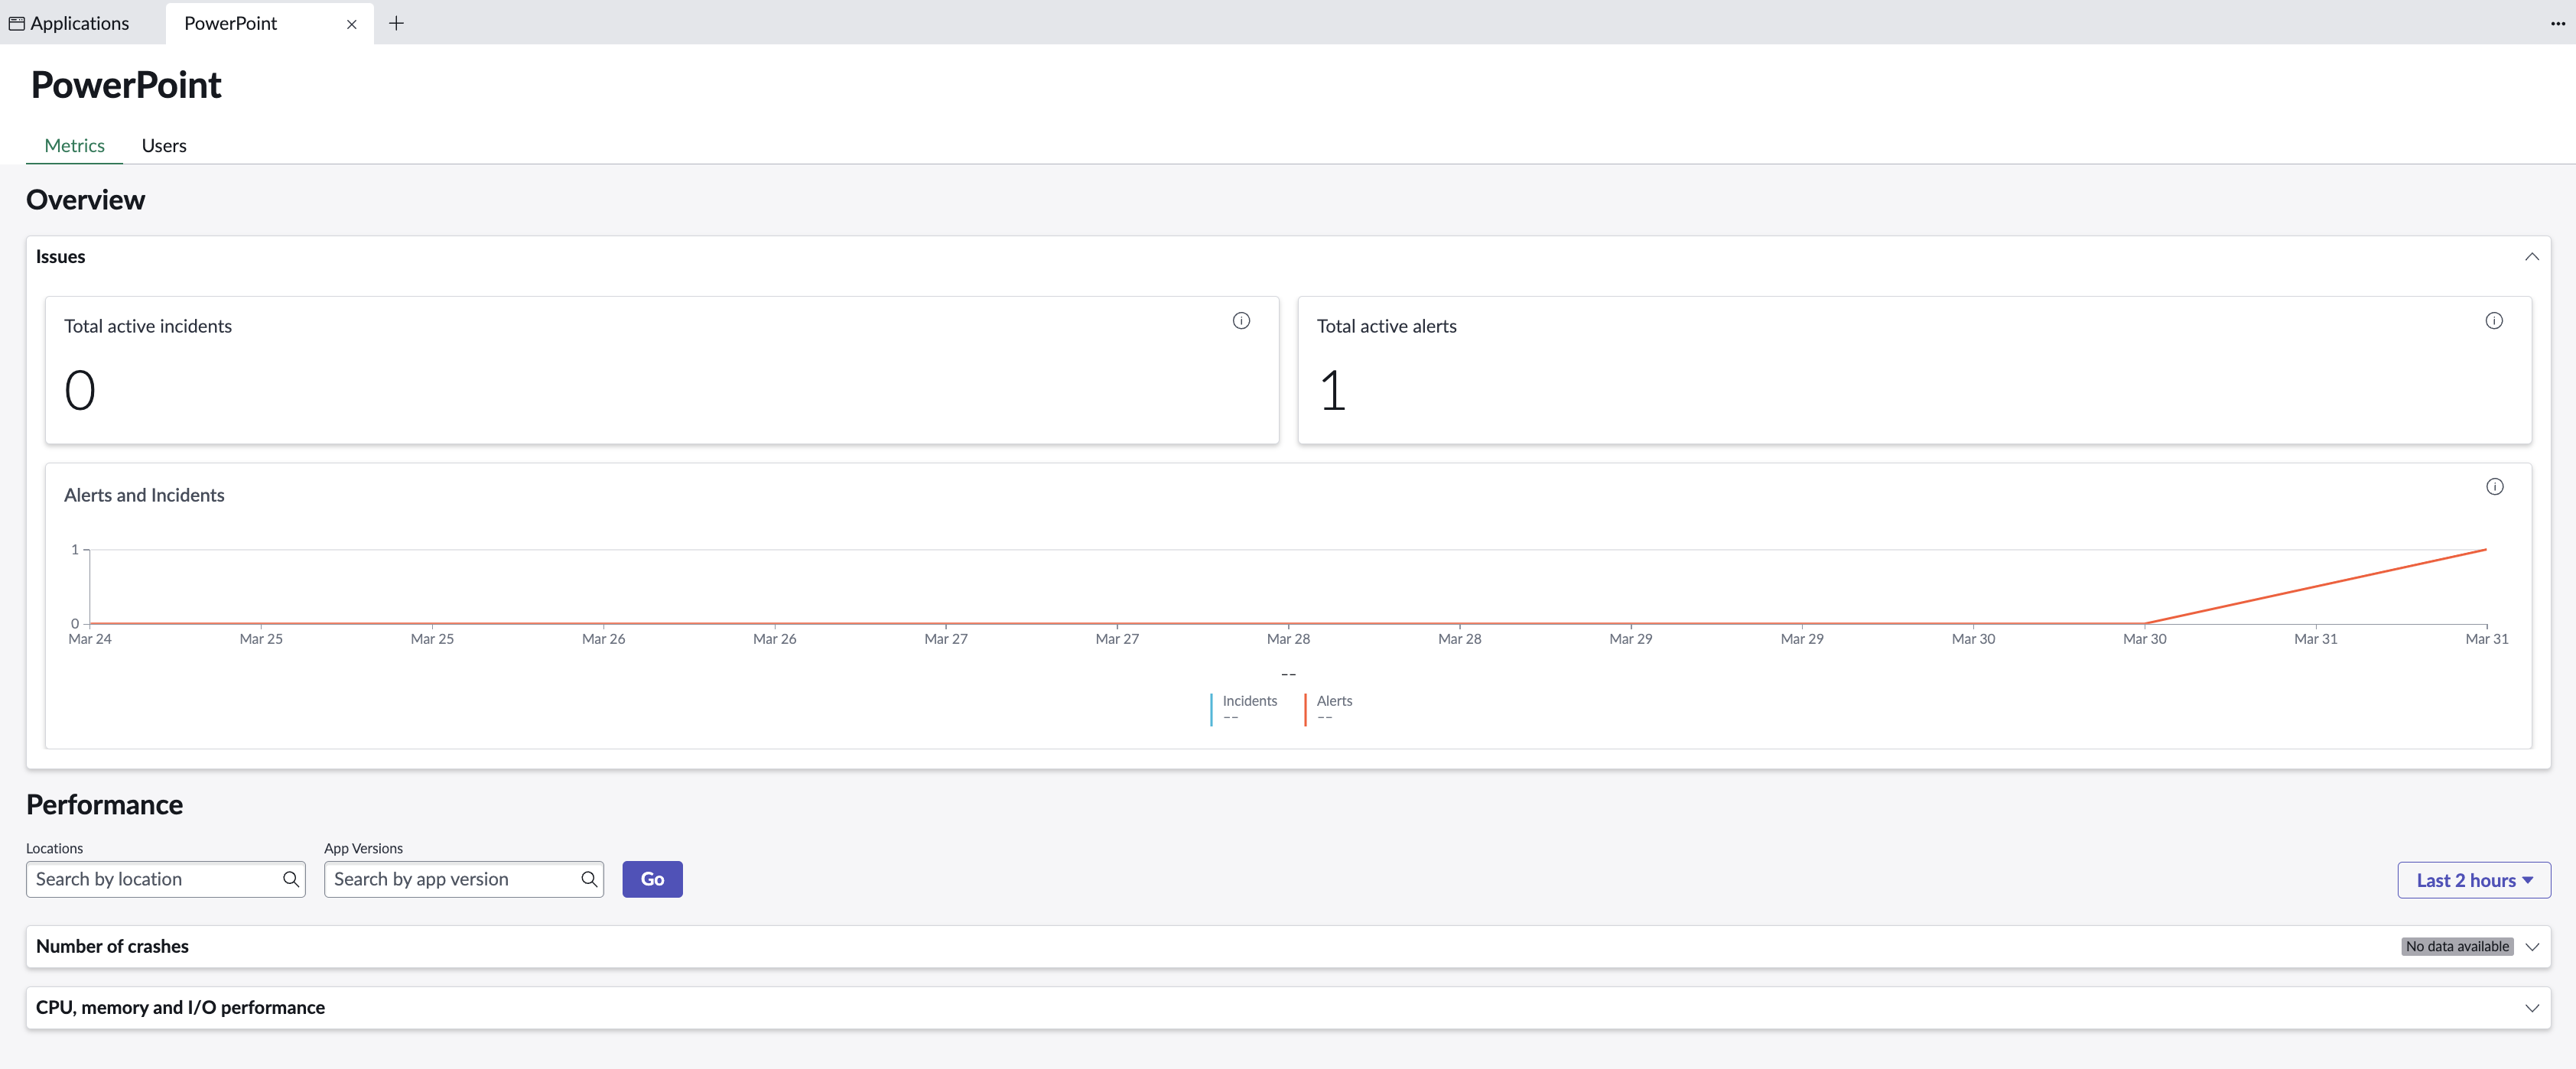Click the PowerPoint page title
The height and width of the screenshot is (1069, 2576).
pyautogui.click(x=126, y=85)
